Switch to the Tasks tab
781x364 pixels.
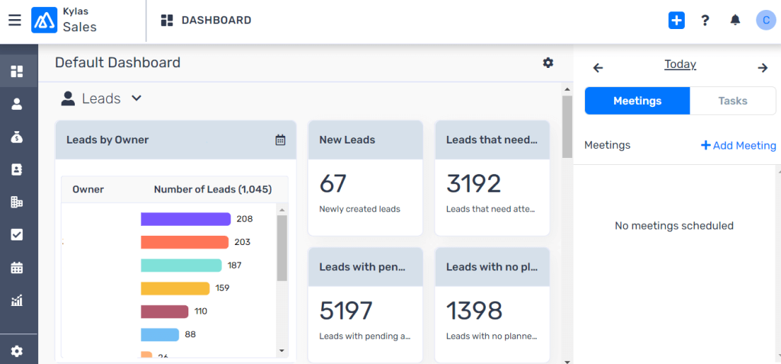732,101
